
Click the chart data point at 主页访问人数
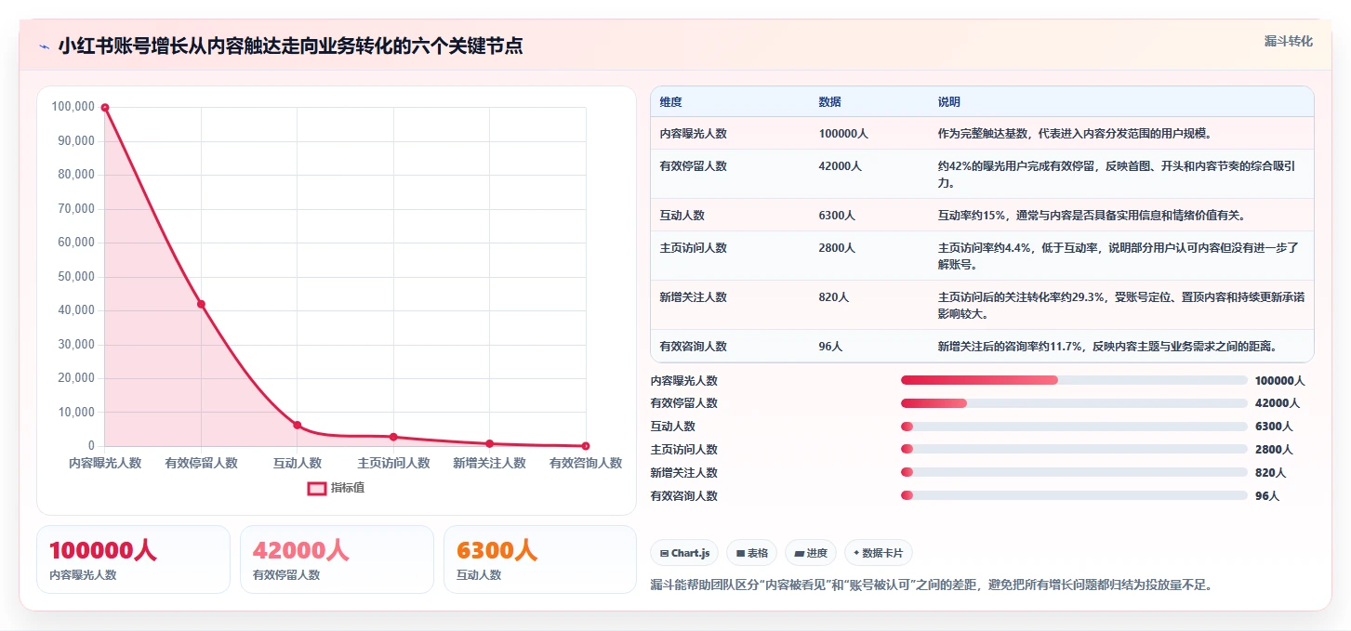[393, 437]
